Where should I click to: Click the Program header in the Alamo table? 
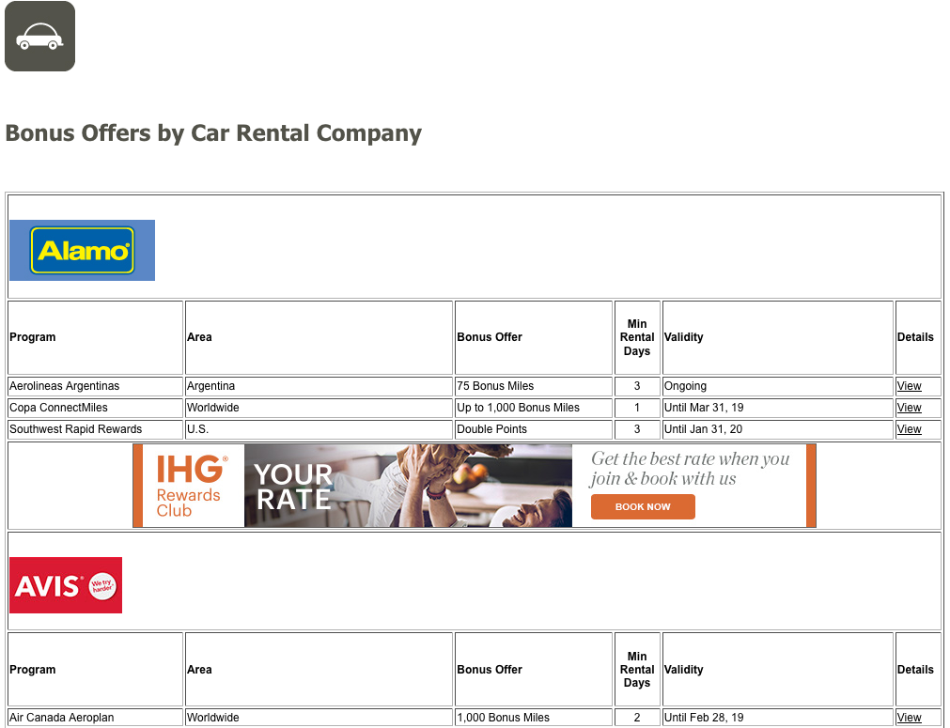[x=95, y=337]
